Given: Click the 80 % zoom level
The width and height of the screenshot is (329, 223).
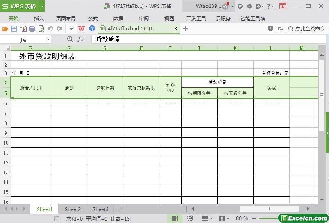Looking at the screenshot, I should pyautogui.click(x=242, y=218).
